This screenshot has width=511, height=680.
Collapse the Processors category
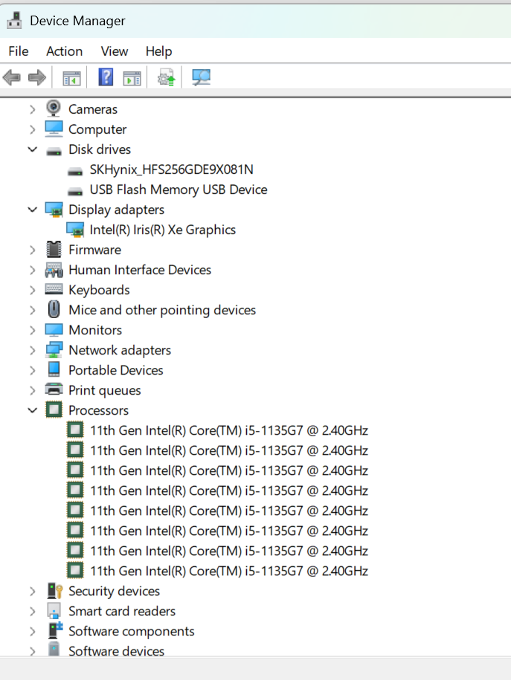[33, 410]
